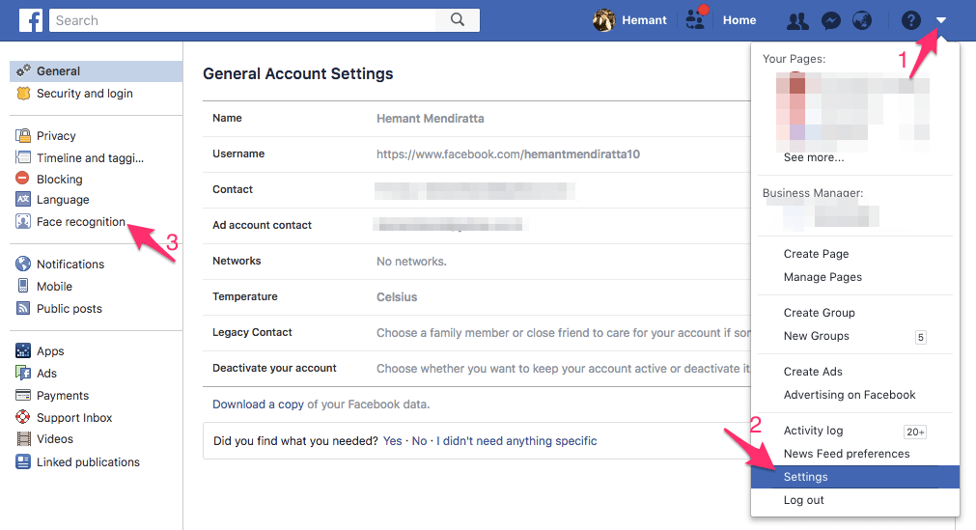Click the Linked publications icon
This screenshot has width=976, height=530.
click(23, 461)
